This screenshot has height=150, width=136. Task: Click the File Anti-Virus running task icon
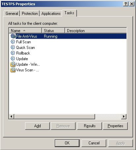[13, 36]
